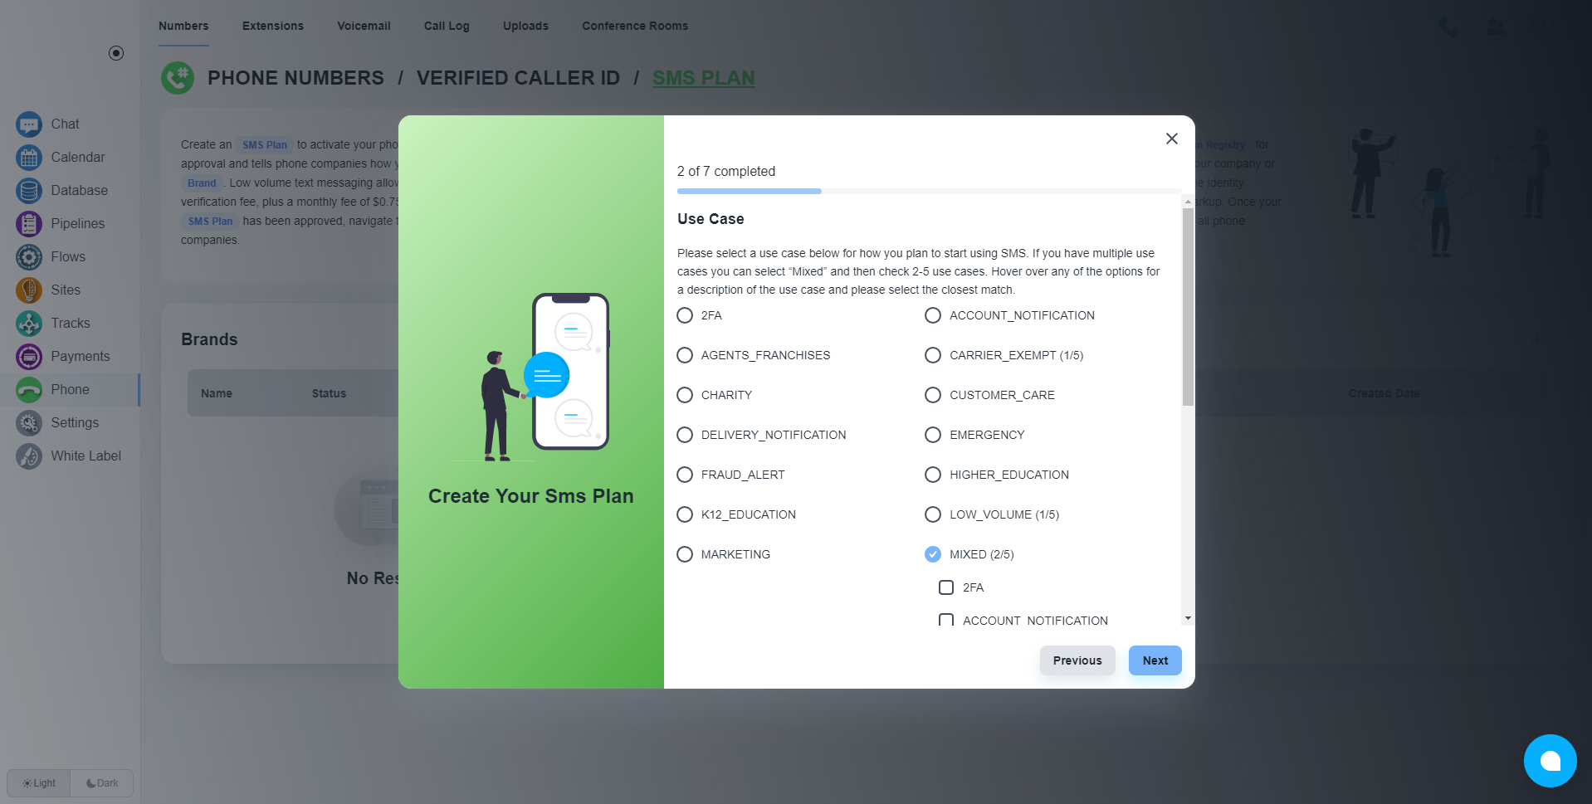Open the White Label icon

[29, 456]
